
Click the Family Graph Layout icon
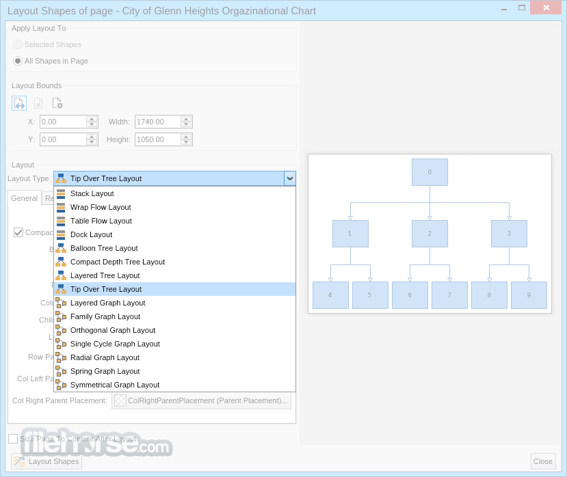[61, 317]
